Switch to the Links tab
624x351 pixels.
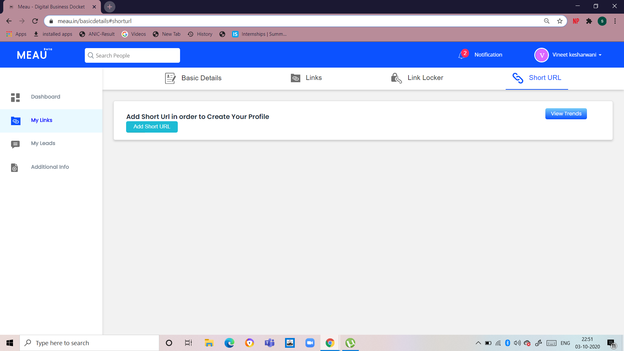click(x=306, y=78)
